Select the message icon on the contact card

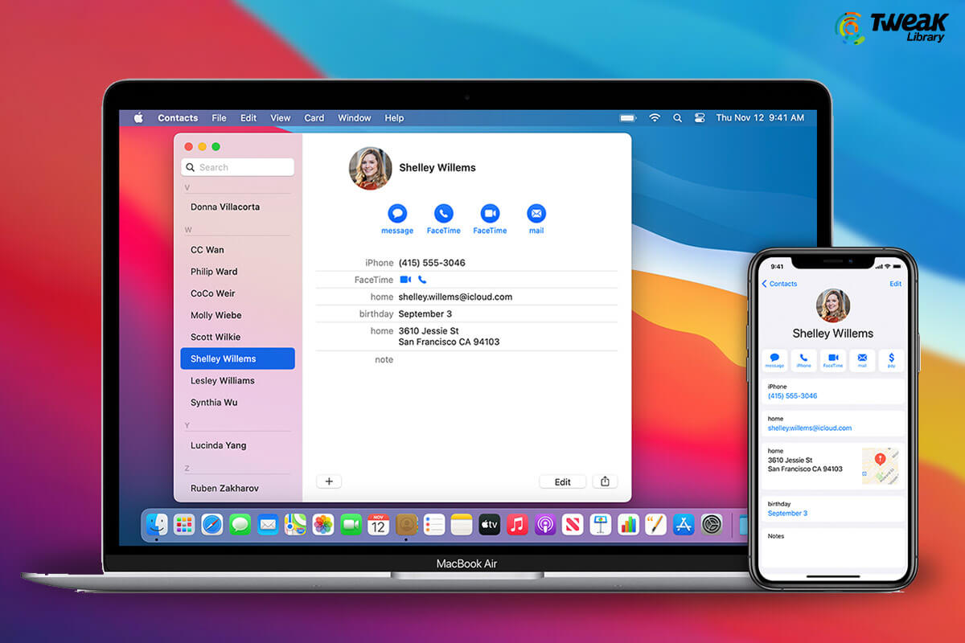pyautogui.click(x=396, y=213)
